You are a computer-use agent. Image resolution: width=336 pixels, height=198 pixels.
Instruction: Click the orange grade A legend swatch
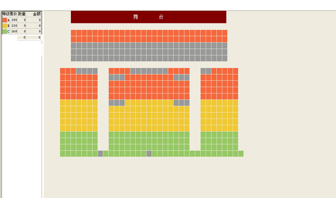(x=5, y=20)
